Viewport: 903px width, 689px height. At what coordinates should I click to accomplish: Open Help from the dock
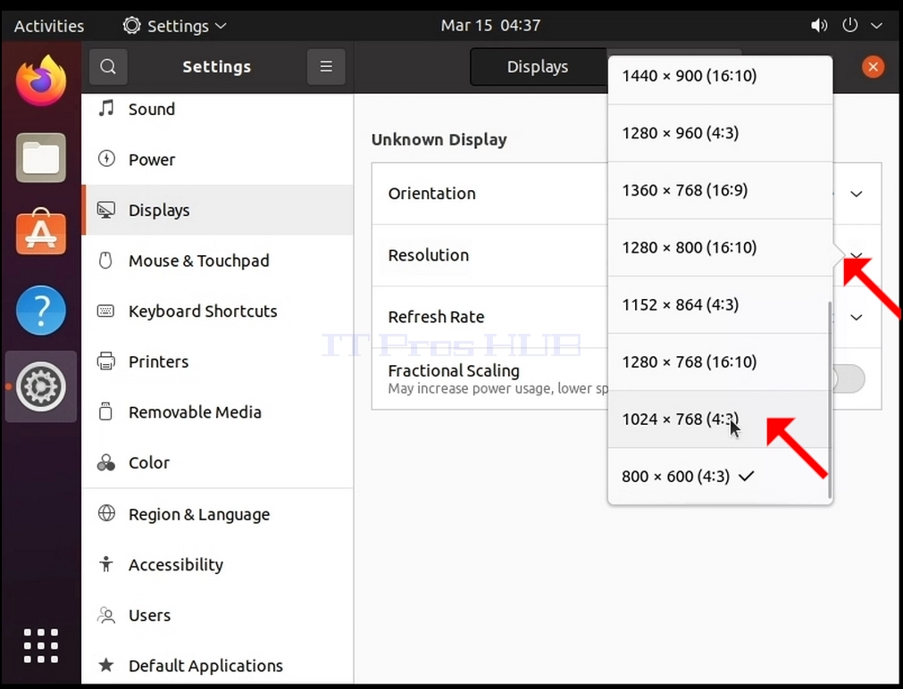[41, 311]
